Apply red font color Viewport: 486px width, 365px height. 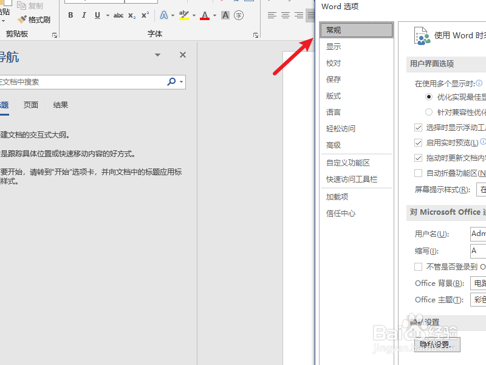coord(205,15)
